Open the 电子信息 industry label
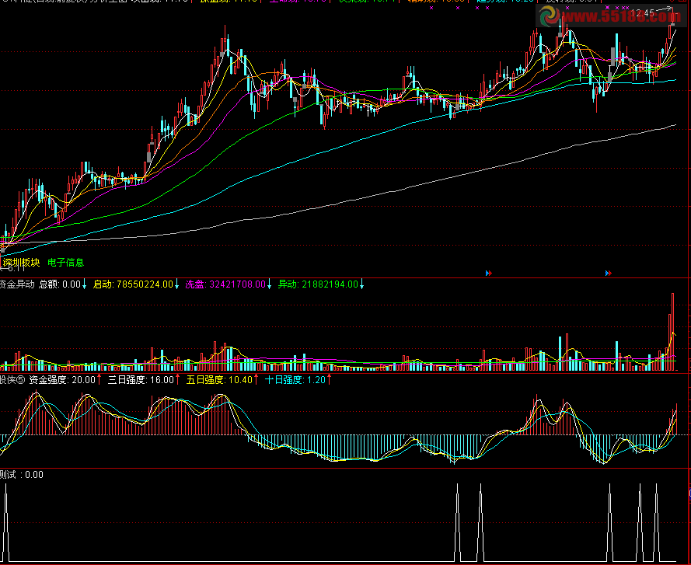Image resolution: width=691 pixels, height=565 pixels. (65, 263)
